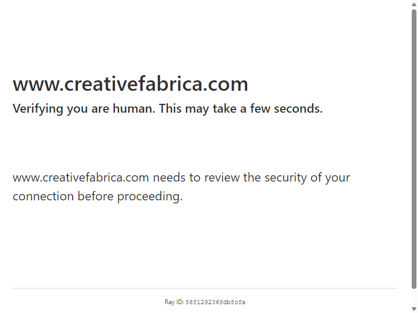418x313 pixels.
Task: Click the "connection before proceeding." line
Action: point(98,197)
